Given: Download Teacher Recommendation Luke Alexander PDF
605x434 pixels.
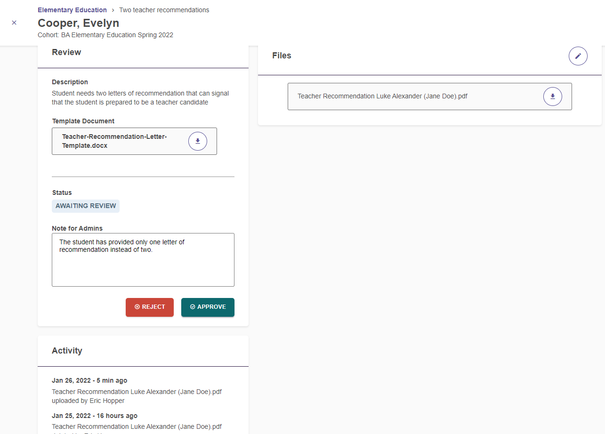Looking at the screenshot, I should point(552,96).
